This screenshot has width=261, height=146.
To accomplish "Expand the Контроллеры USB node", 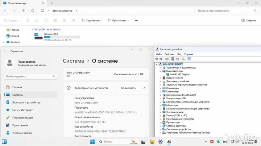I will [160, 99].
